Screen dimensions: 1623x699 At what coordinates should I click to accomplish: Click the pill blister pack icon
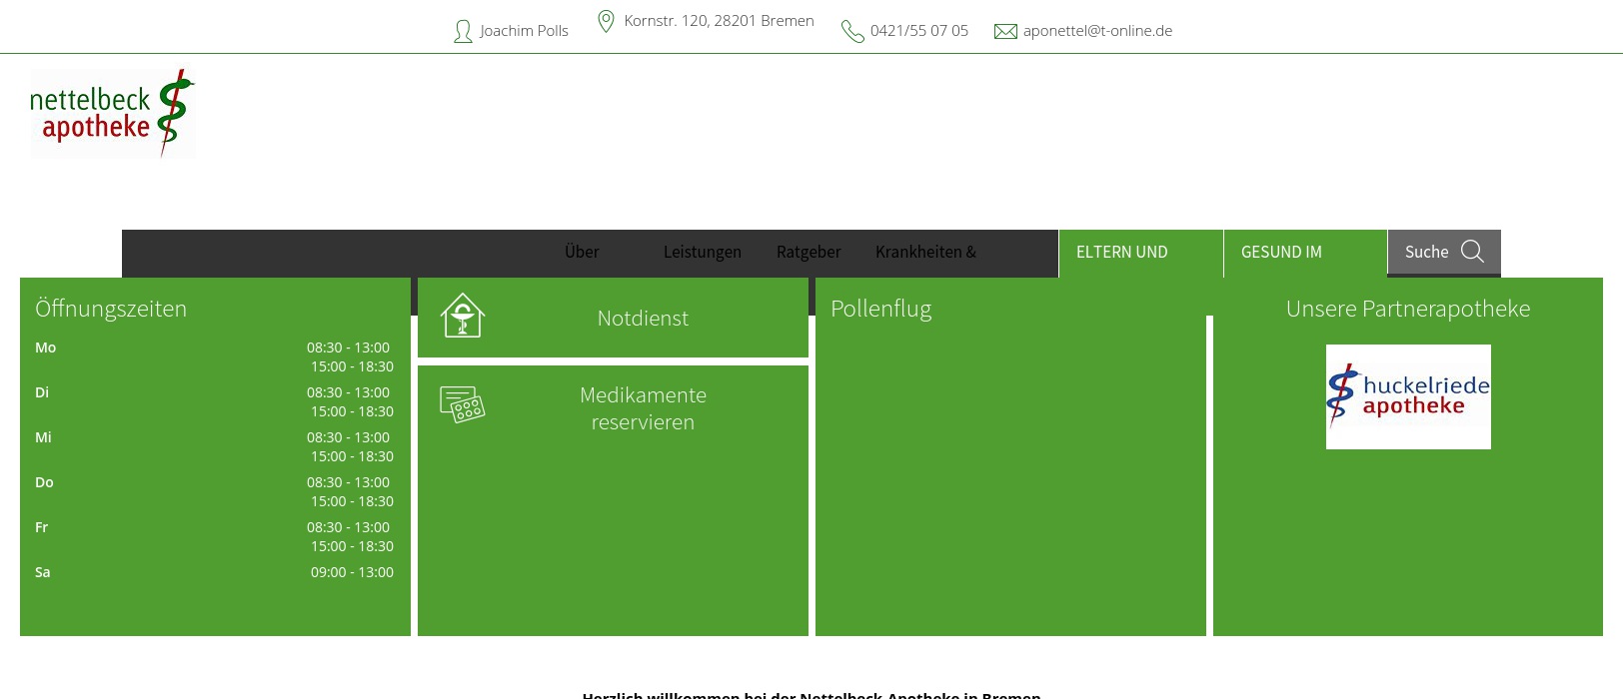[463, 404]
